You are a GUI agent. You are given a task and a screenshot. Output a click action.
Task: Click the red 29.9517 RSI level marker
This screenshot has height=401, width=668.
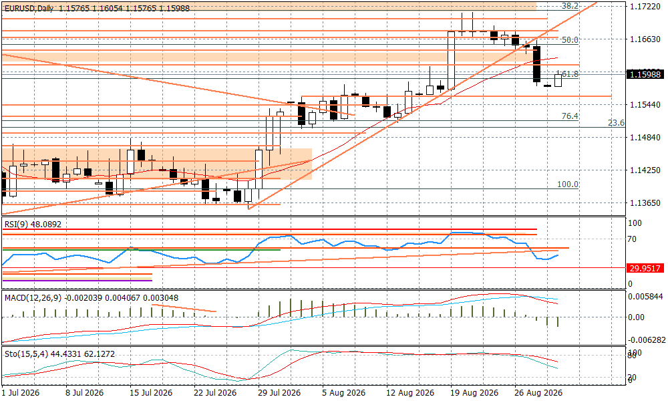(645, 268)
